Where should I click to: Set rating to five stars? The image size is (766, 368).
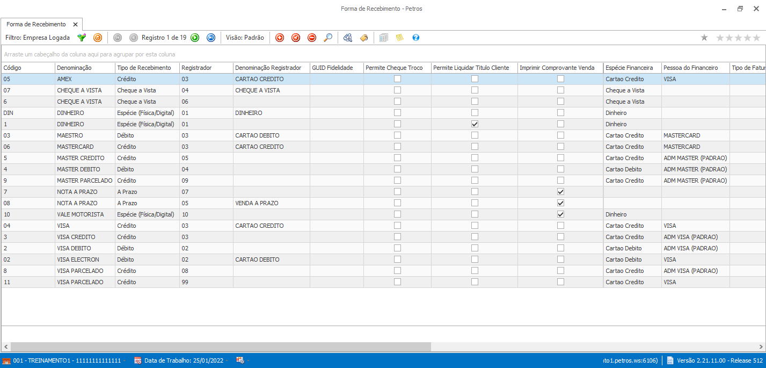756,38
